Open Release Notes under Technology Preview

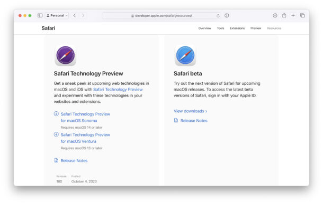(x=74, y=161)
